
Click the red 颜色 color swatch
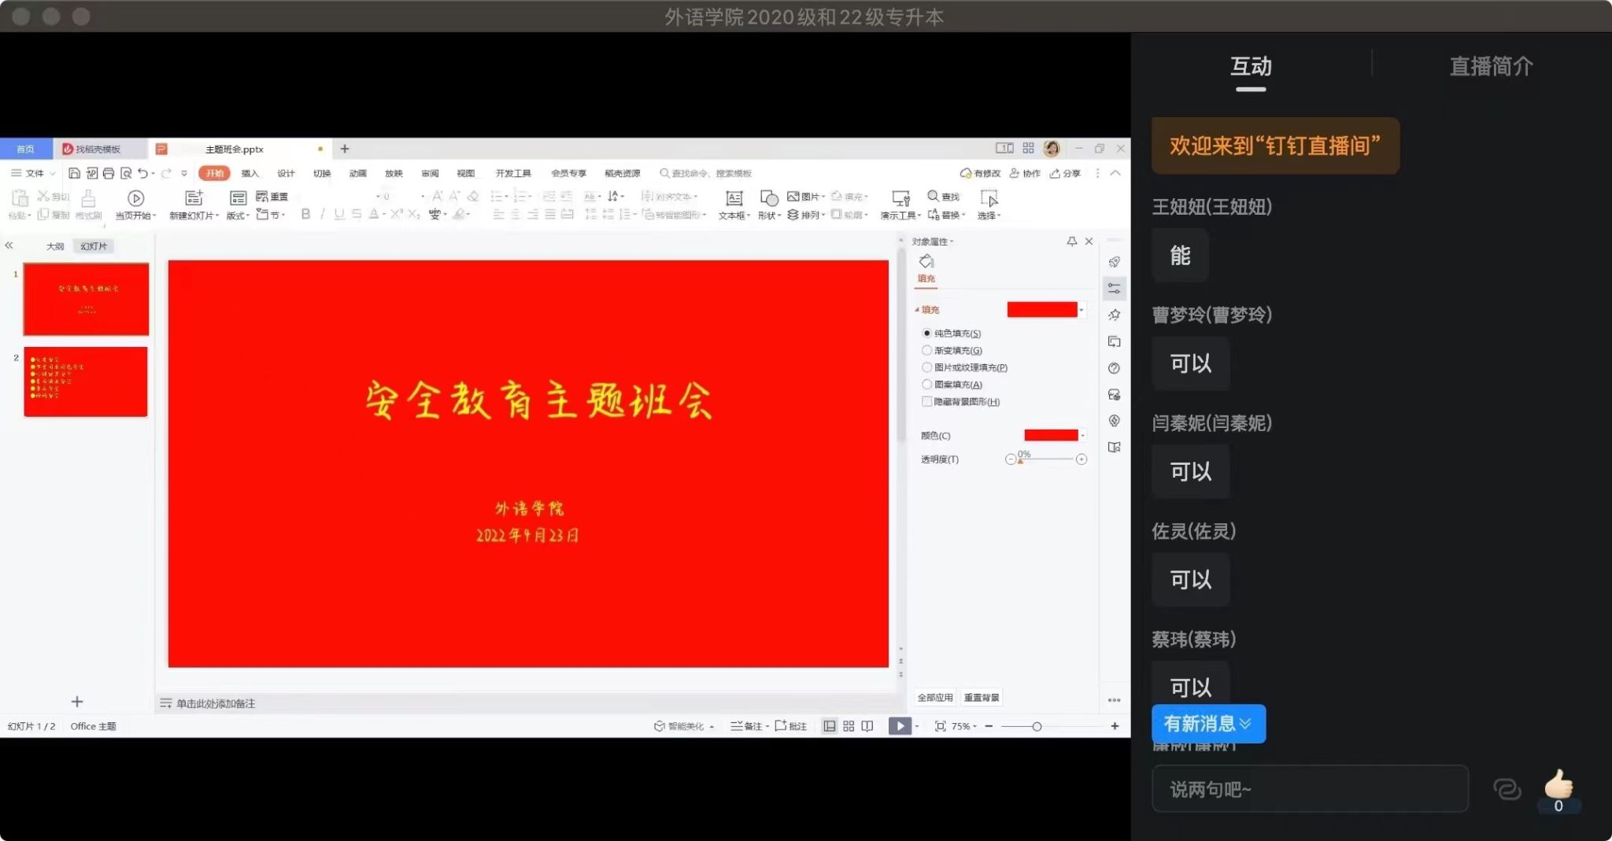coord(1051,436)
